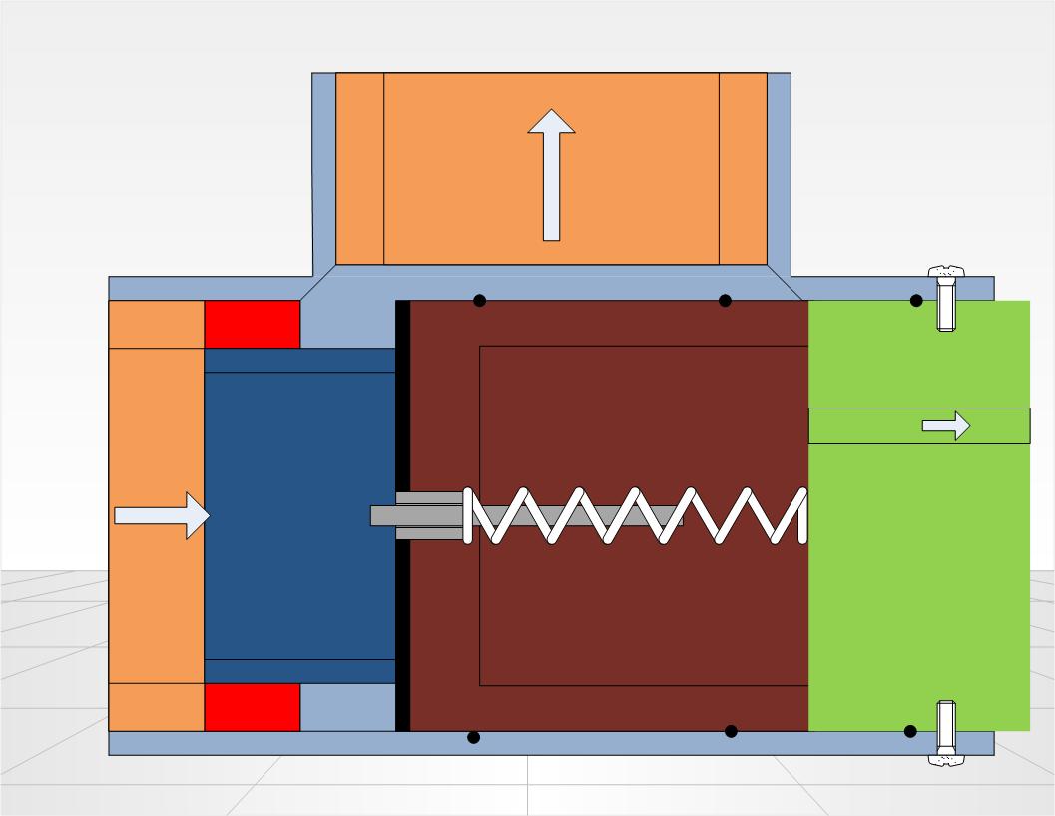1055x816 pixels.
Task: Click the top-left black dot above the brown chamber
Action: click(479, 301)
